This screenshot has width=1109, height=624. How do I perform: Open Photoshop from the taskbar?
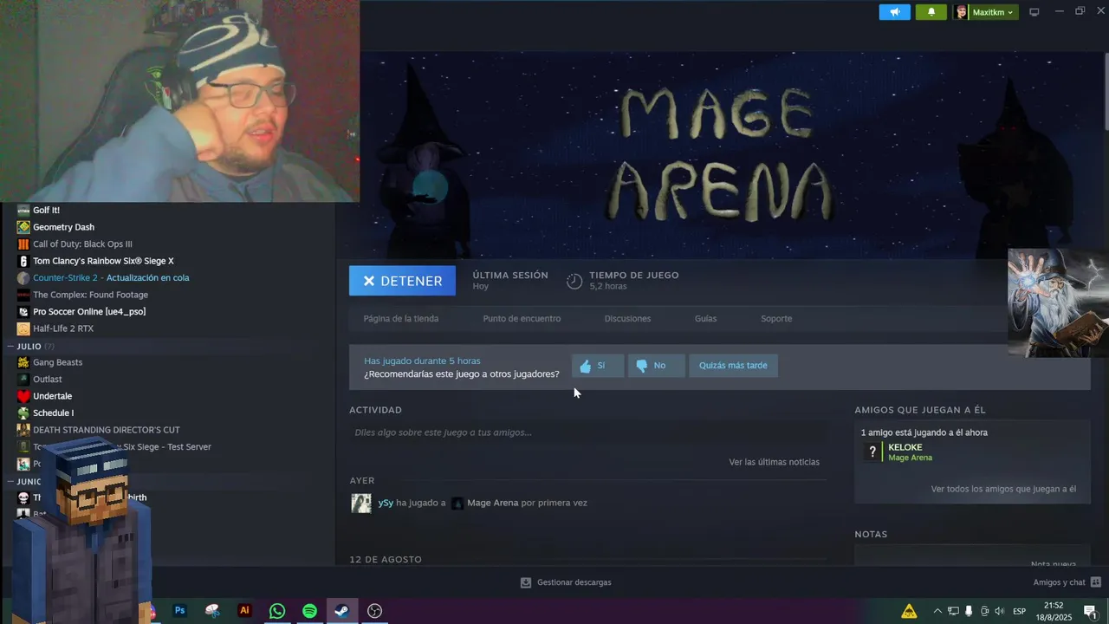(x=179, y=611)
